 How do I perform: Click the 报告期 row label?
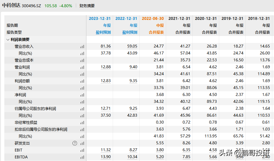[x=12, y=25]
